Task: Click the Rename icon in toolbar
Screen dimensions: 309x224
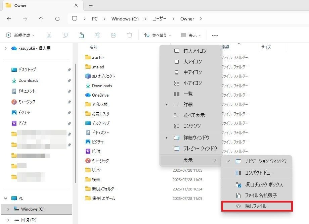Action: (x=97, y=35)
